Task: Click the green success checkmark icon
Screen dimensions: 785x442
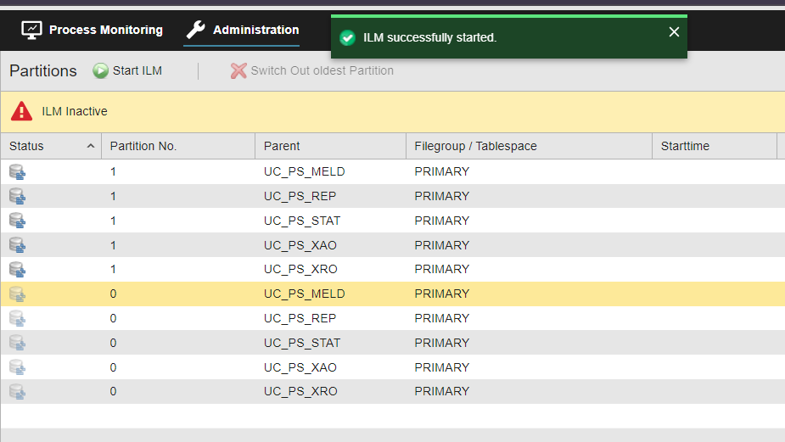Action: click(347, 37)
